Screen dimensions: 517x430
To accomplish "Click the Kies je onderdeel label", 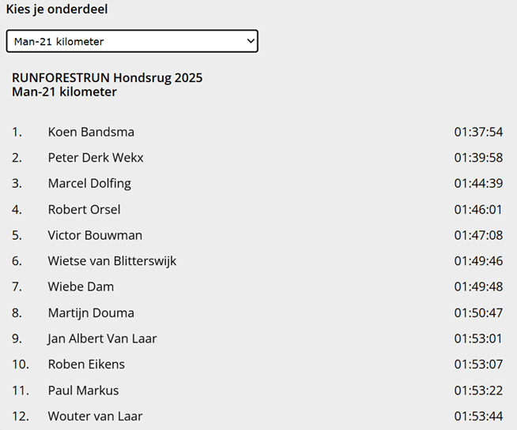I will pos(57,9).
